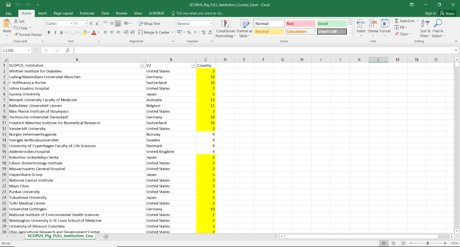Image resolution: width=460 pixels, height=247 pixels.
Task: Click the Percent Style icon
Action: pyautogui.click(x=189, y=33)
